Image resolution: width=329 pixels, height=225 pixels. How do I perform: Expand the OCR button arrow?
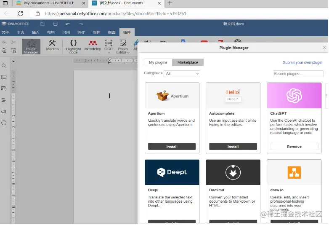pos(109,53)
